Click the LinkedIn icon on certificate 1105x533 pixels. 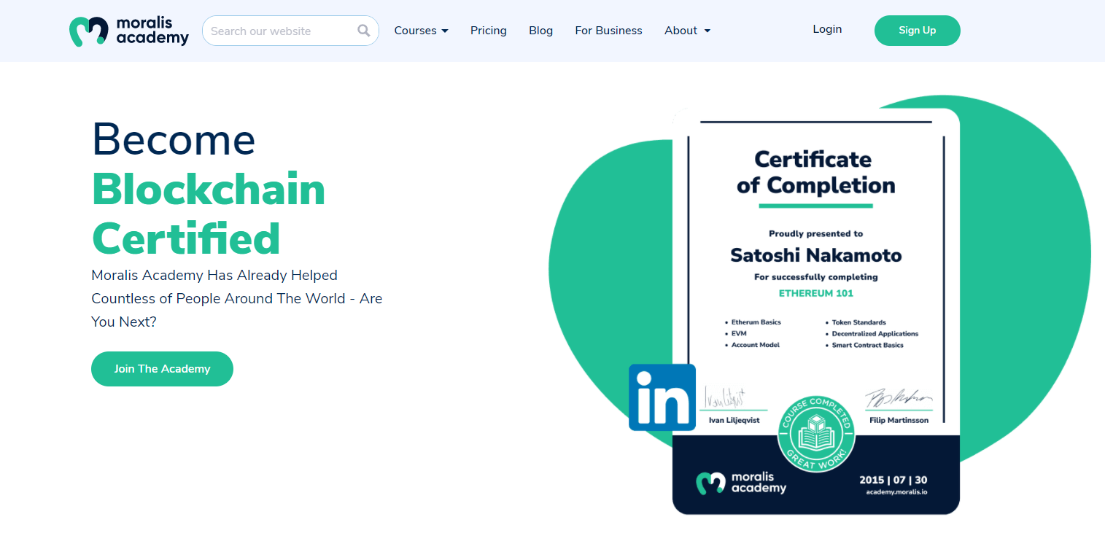(662, 397)
